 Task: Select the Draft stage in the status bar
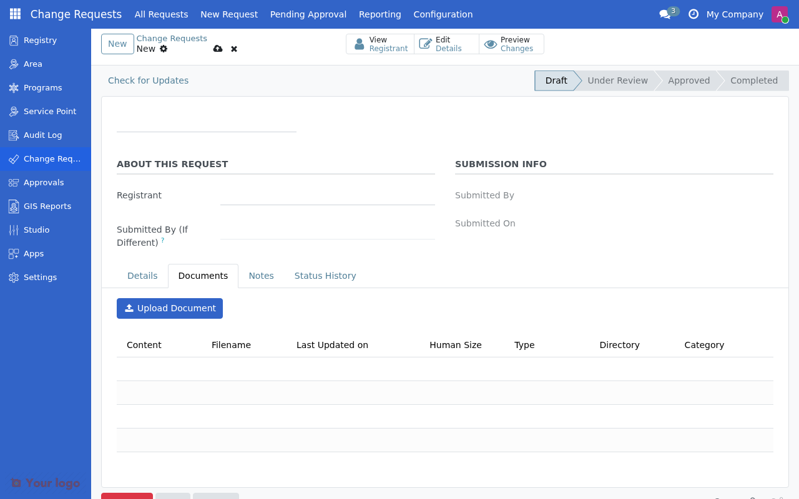coord(556,80)
